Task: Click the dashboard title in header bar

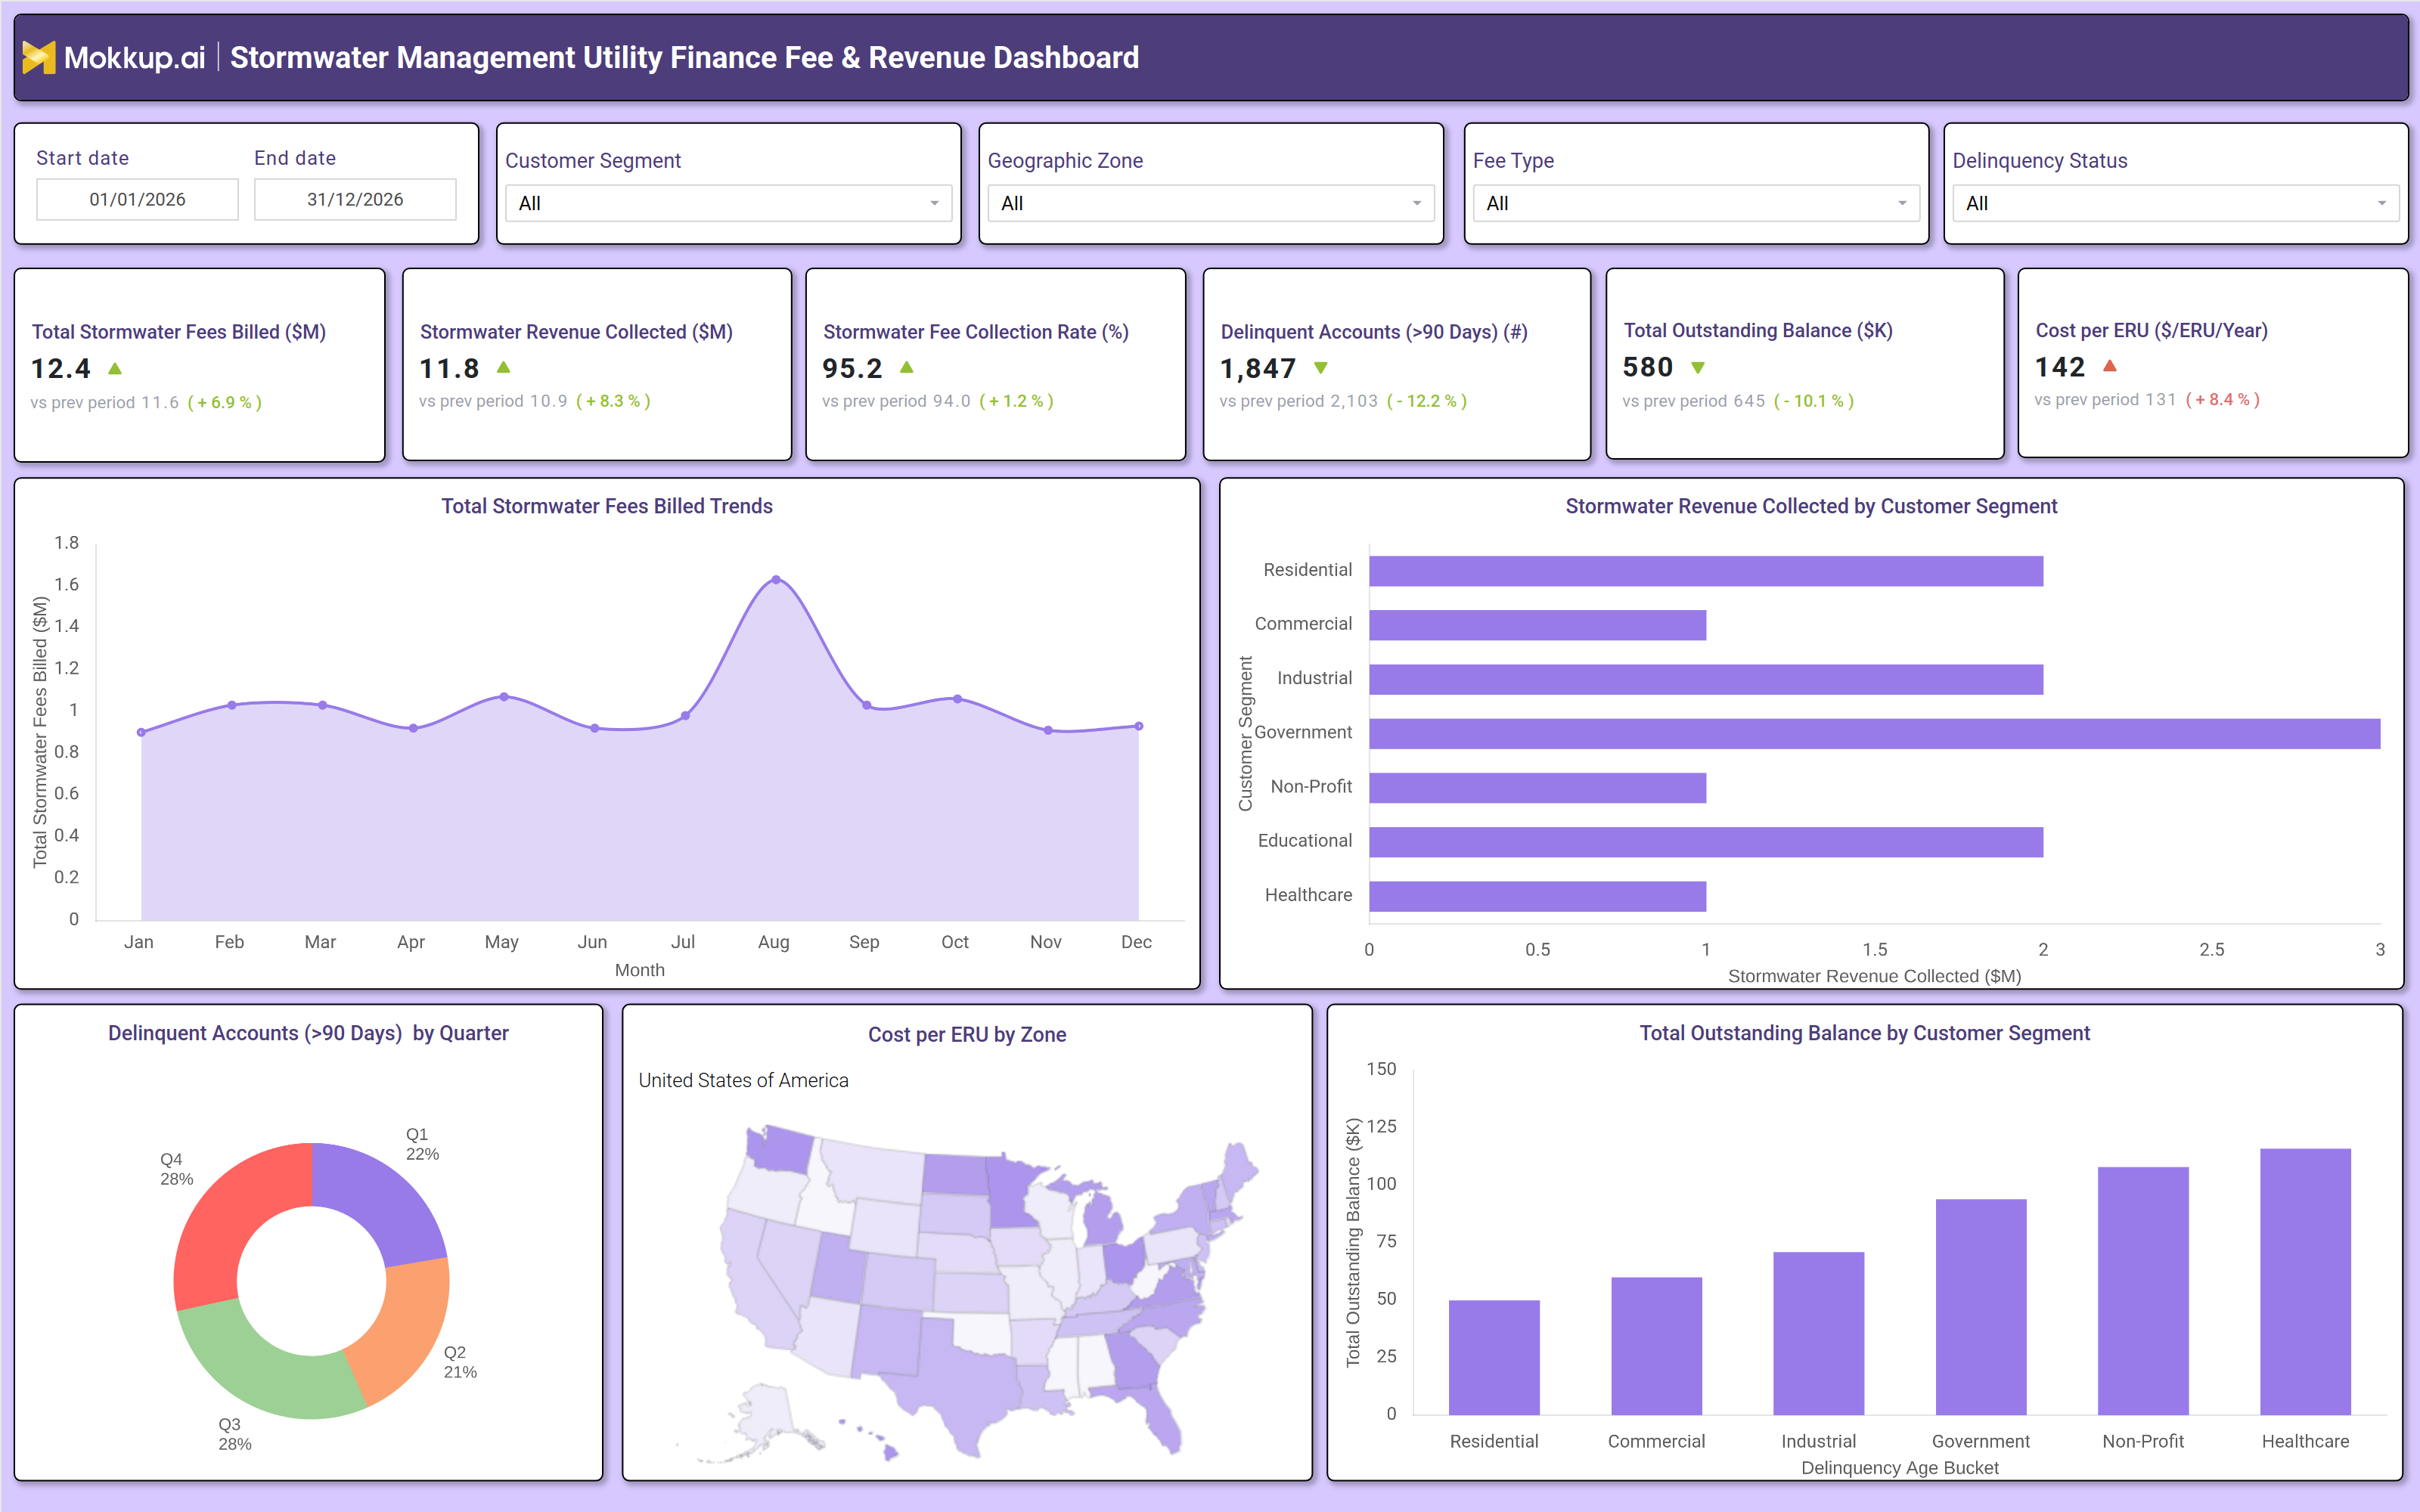Action: coord(684,57)
